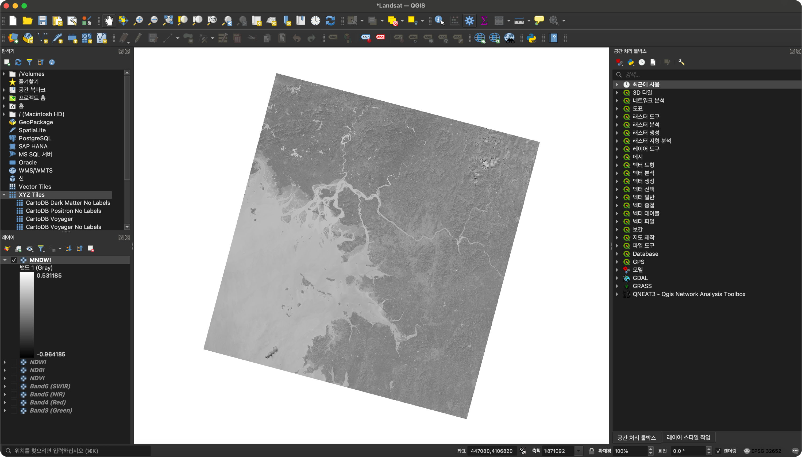Open the toolbox Options wrench icon
The height and width of the screenshot is (457, 802).
pos(681,62)
